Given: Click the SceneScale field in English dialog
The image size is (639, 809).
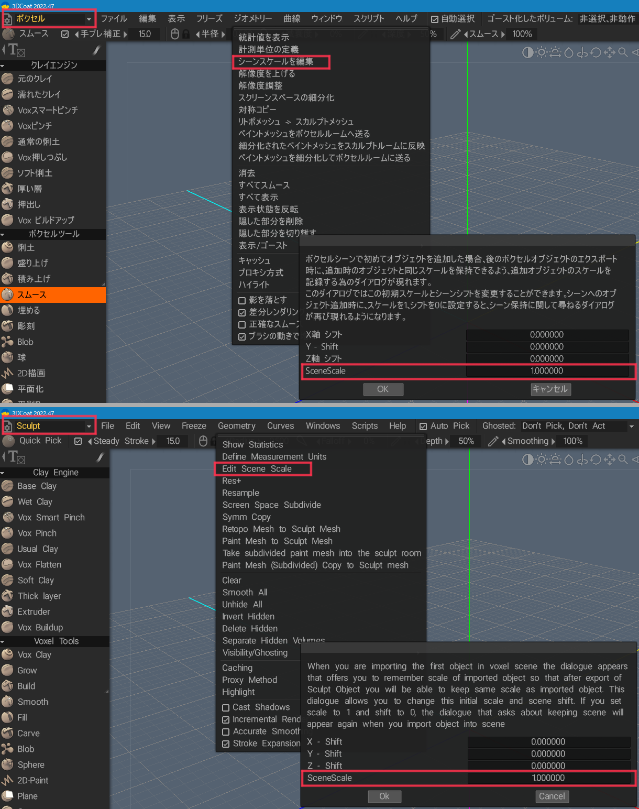Looking at the screenshot, I should (548, 778).
